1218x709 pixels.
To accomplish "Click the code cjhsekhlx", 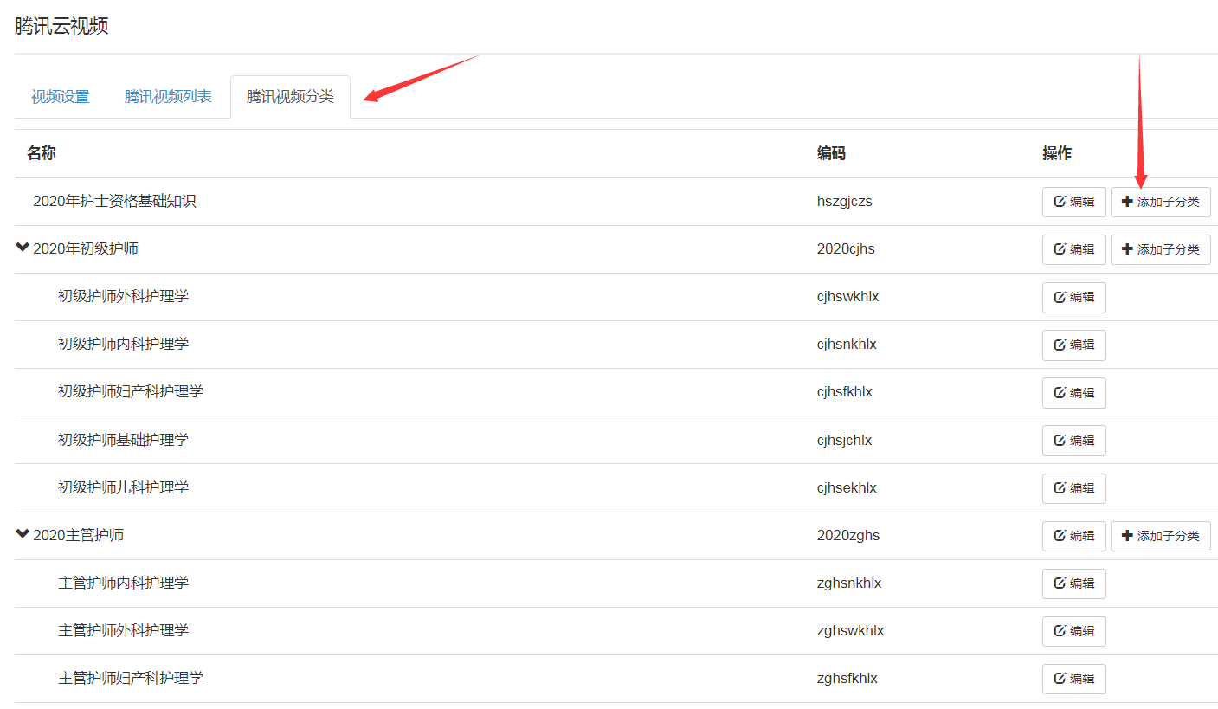I will [847, 487].
